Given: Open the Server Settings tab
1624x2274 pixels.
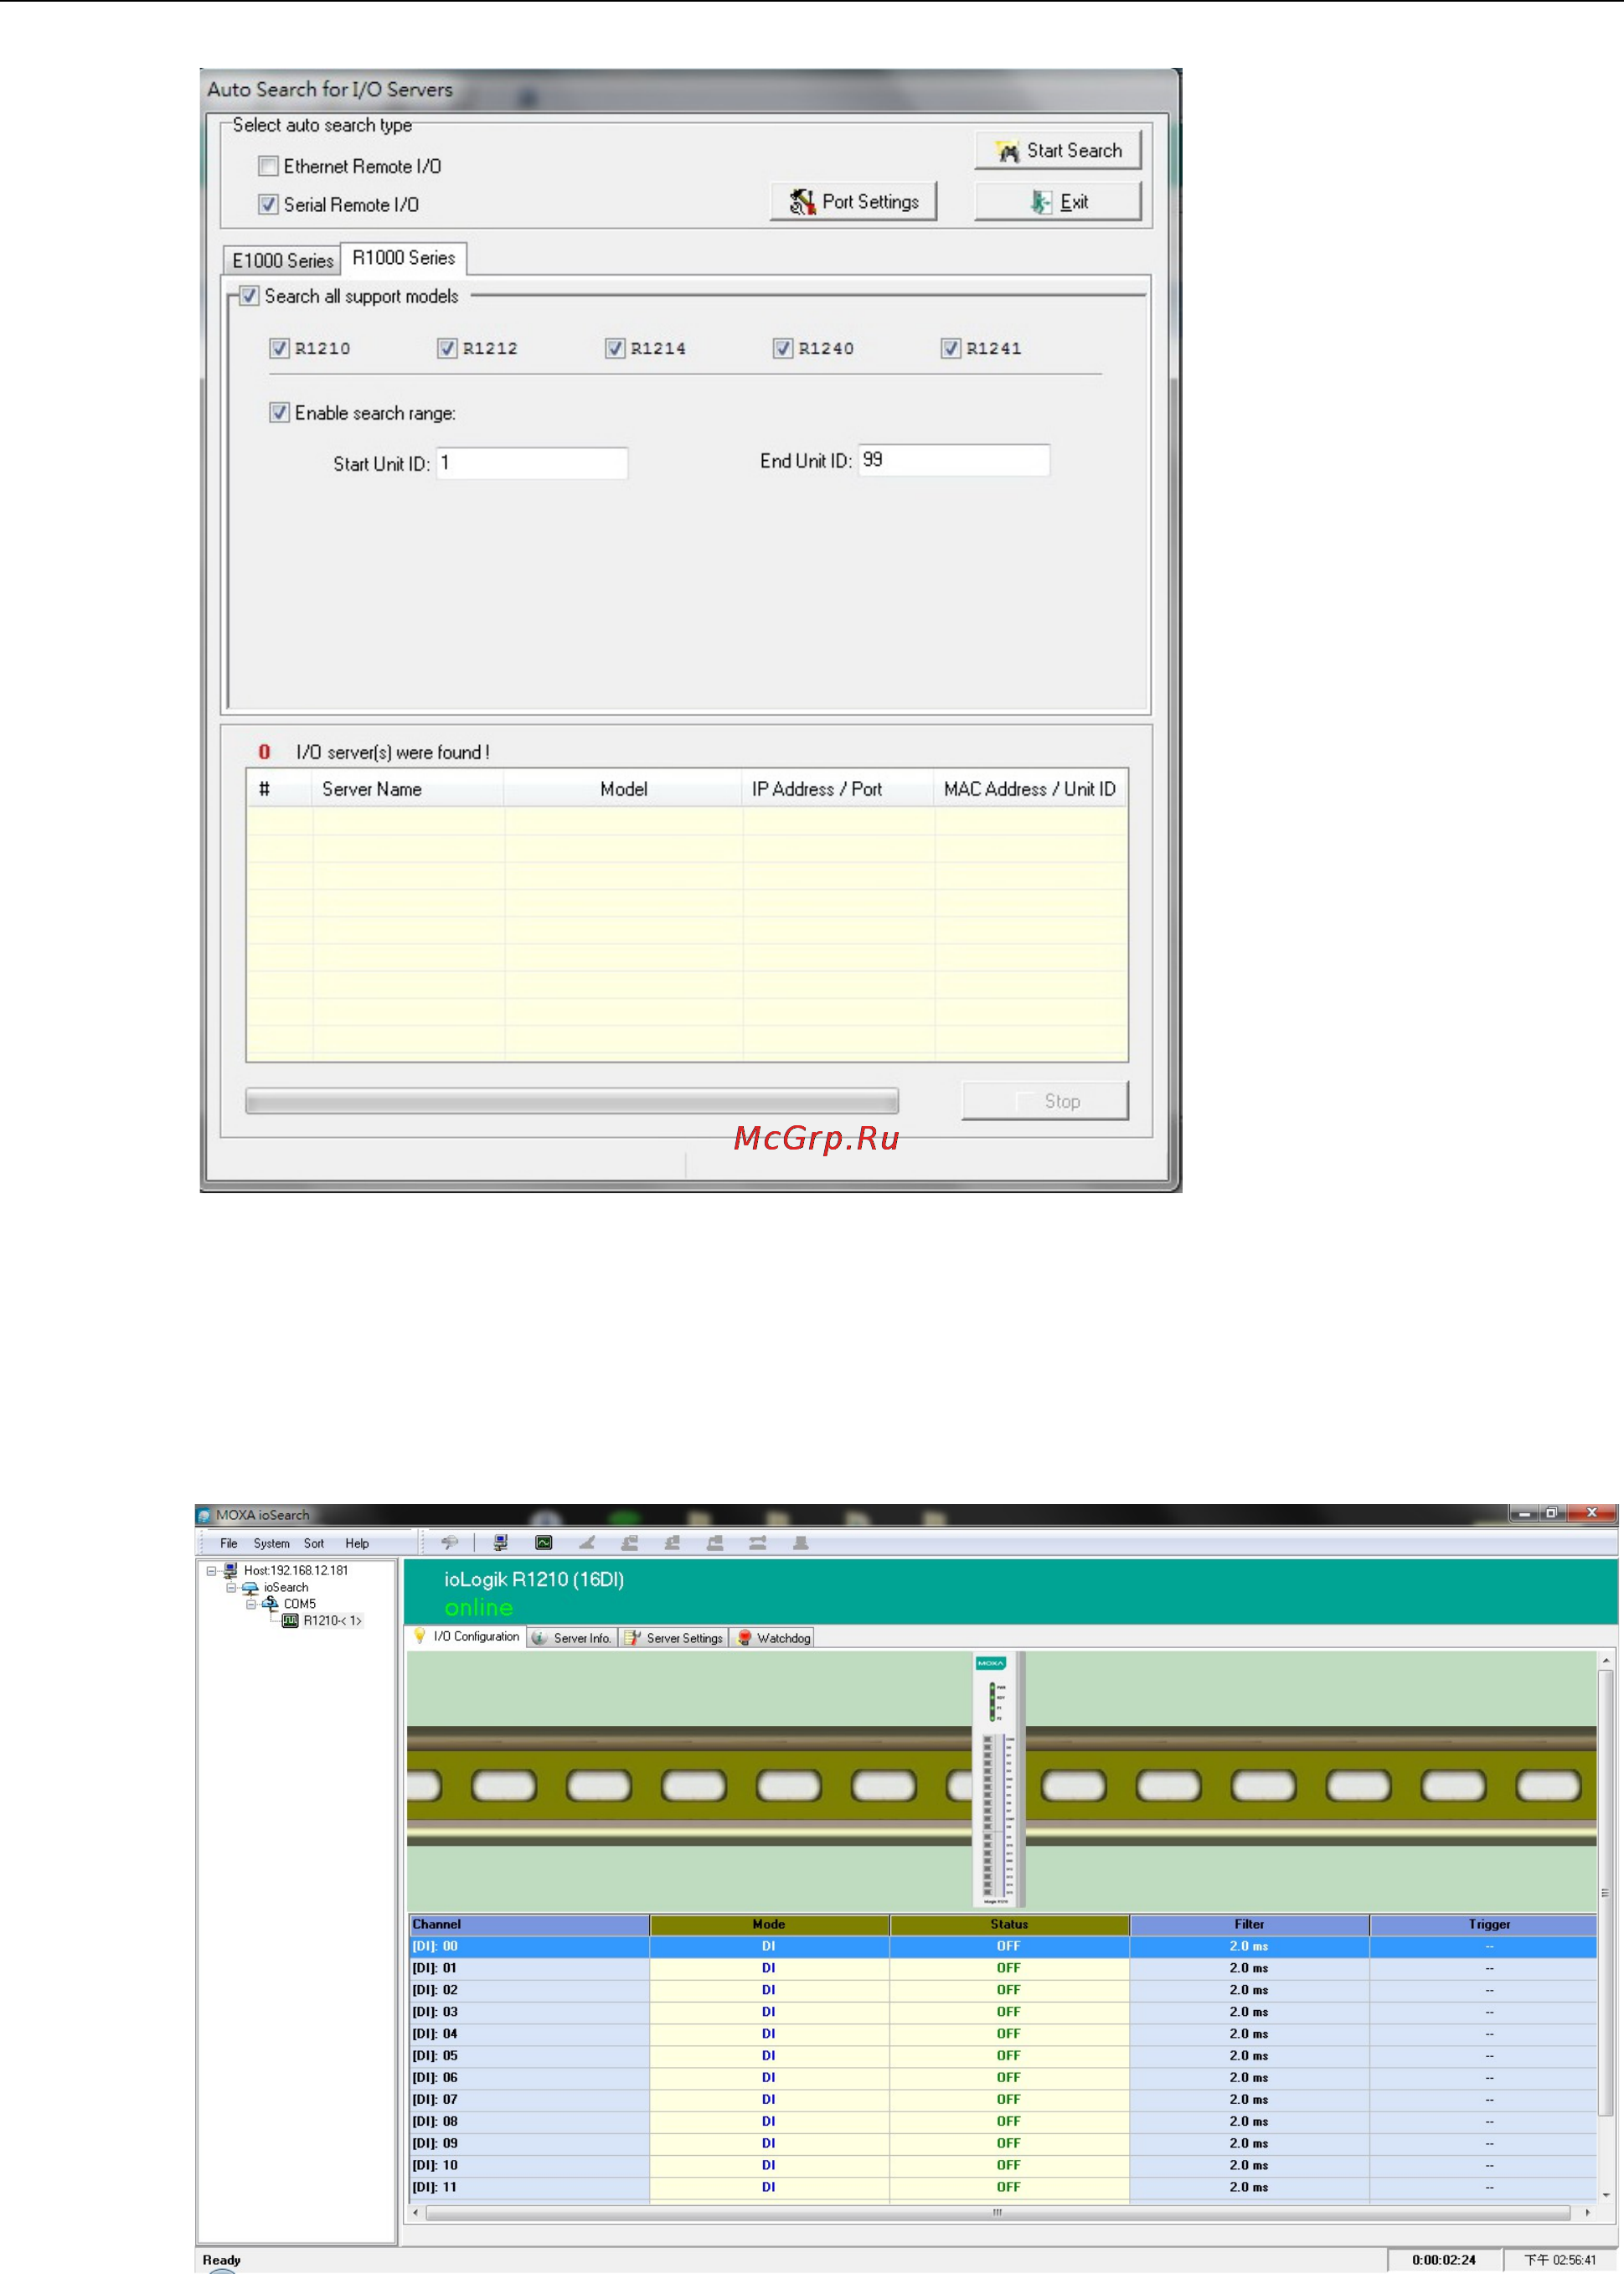Looking at the screenshot, I should coord(674,1638).
